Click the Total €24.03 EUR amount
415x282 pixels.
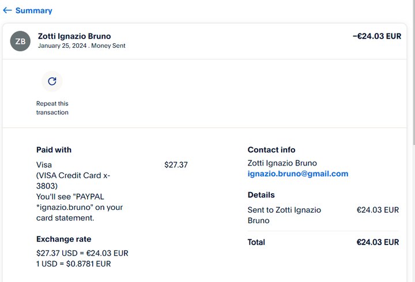coord(378,242)
